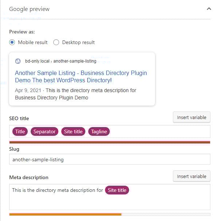
Task: Select the Tagline variable tag
Action: [99, 131]
